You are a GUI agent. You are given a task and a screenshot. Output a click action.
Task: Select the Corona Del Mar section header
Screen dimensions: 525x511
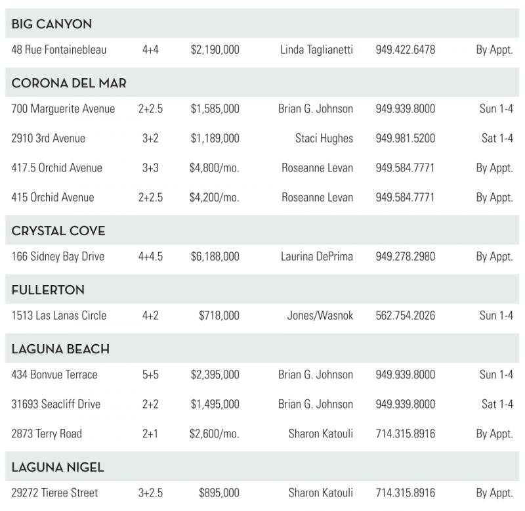[x=69, y=83]
